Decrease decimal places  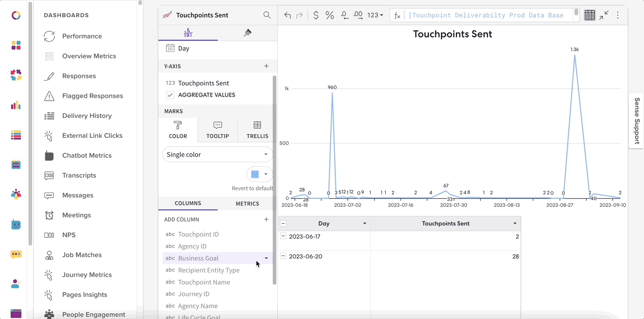coord(345,15)
